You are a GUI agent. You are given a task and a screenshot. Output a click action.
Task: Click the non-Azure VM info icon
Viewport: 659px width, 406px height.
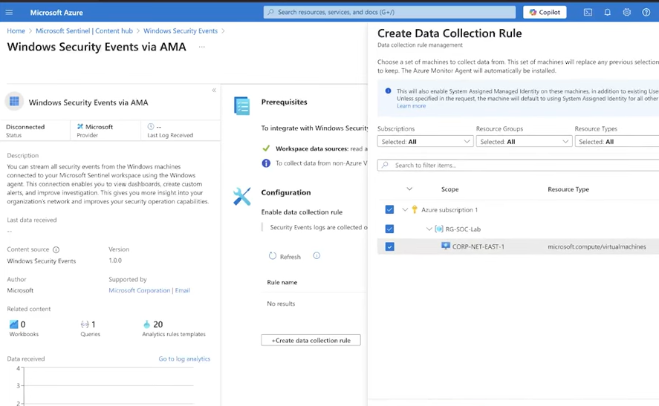click(x=266, y=163)
